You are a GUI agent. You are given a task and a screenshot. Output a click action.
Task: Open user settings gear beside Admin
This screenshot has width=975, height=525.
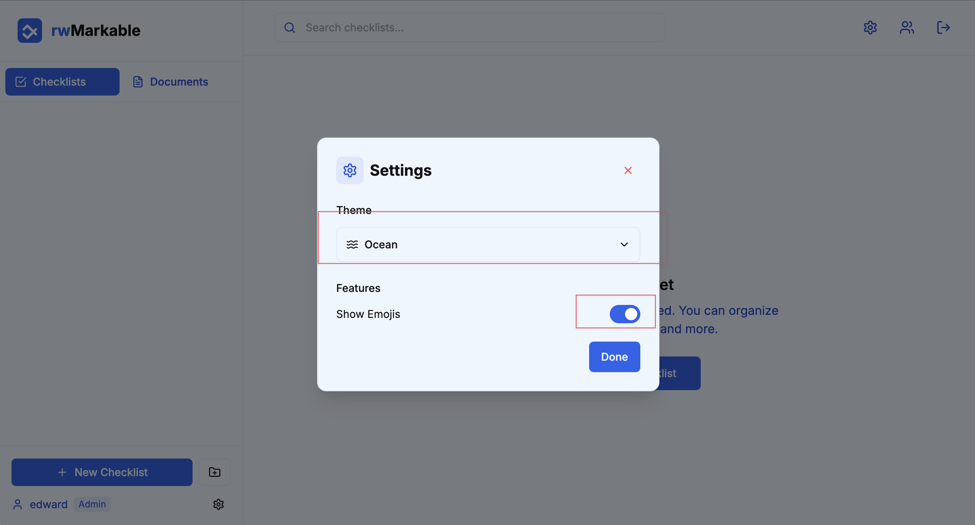pos(219,504)
